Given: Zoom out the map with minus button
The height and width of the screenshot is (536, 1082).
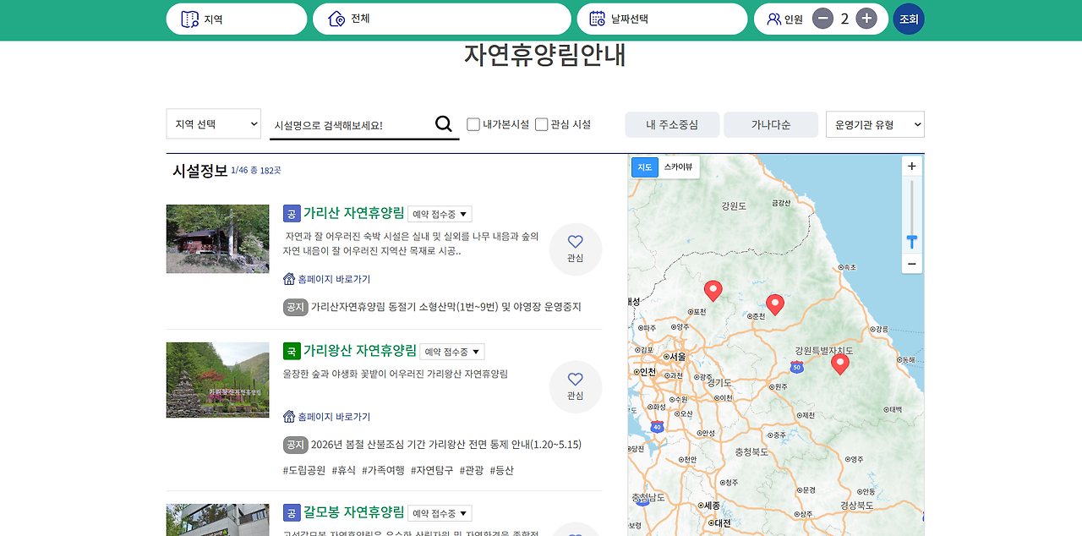Looking at the screenshot, I should tap(911, 264).
